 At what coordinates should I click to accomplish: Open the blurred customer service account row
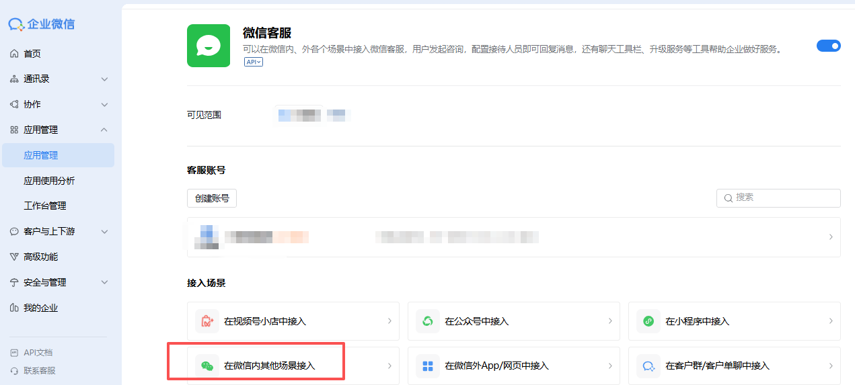click(x=513, y=237)
